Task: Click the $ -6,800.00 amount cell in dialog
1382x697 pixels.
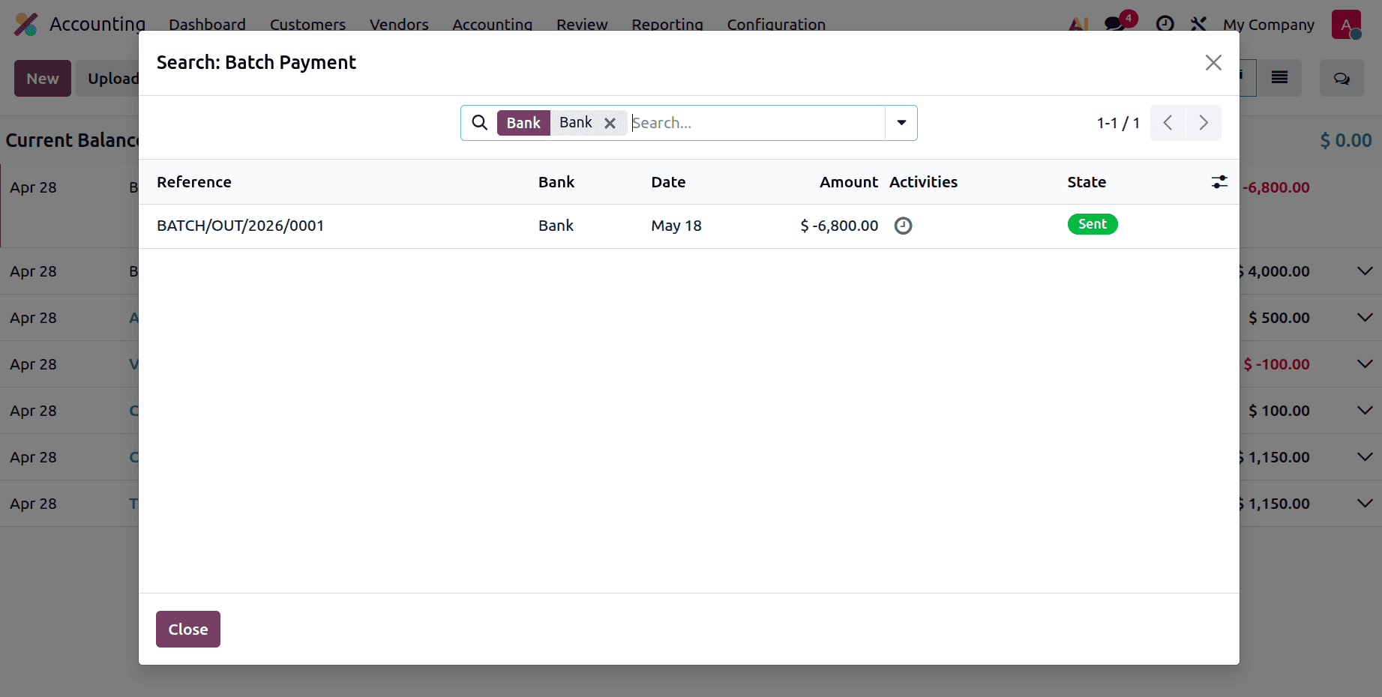Action: [839, 226]
